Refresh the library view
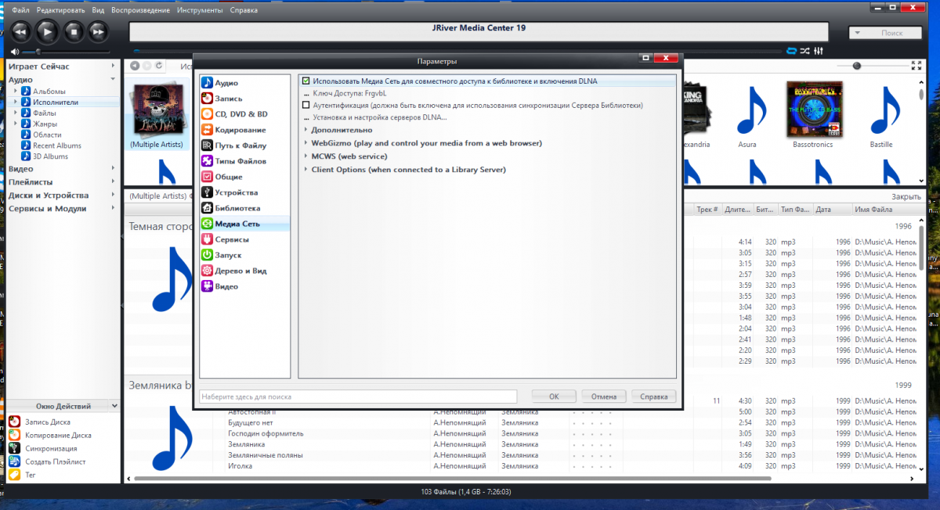Viewport: 940px width, 510px height. tap(159, 66)
